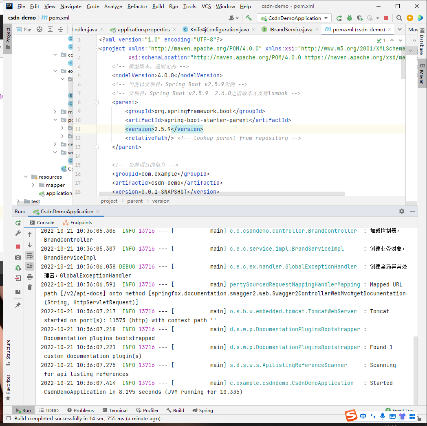Viewport: 427px width, 426px height.
Task: Open the Navigate menu
Action: (71, 6)
